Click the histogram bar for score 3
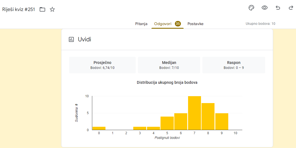 click(140, 128)
